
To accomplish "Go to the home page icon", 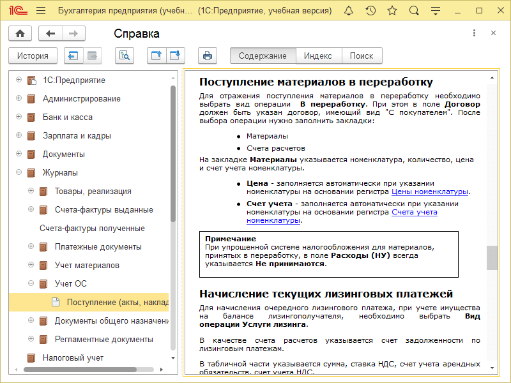I will click(x=20, y=34).
